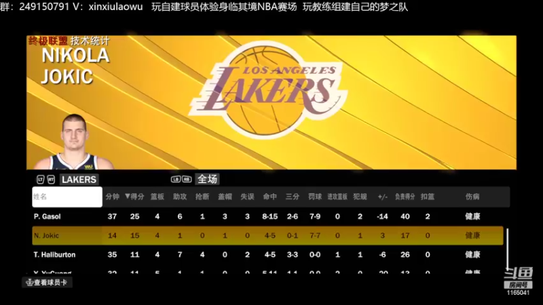The image size is (543, 305).
Task: Click Nikola Jokic's portrait photo
Action: 75,142
